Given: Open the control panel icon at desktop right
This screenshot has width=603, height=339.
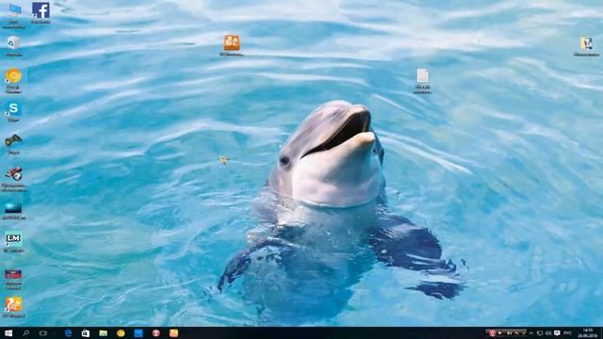Looking at the screenshot, I should pos(586,46).
